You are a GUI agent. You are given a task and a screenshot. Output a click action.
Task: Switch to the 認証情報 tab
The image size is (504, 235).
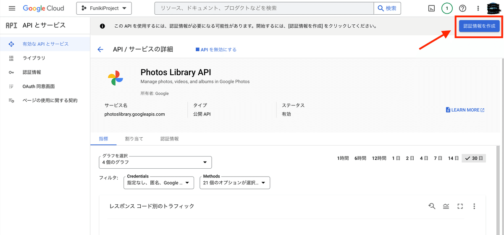click(x=170, y=138)
